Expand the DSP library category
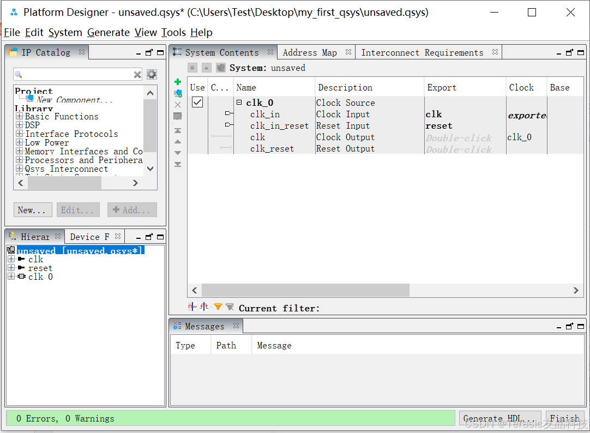The height and width of the screenshot is (433, 590). (x=20, y=124)
